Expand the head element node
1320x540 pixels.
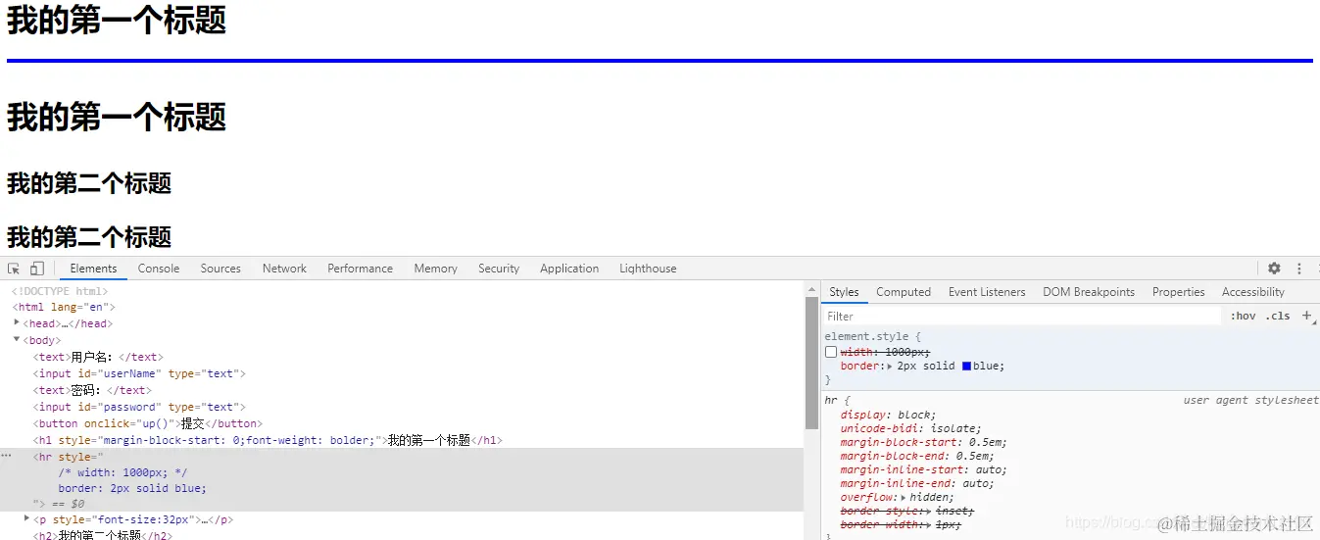pos(16,322)
